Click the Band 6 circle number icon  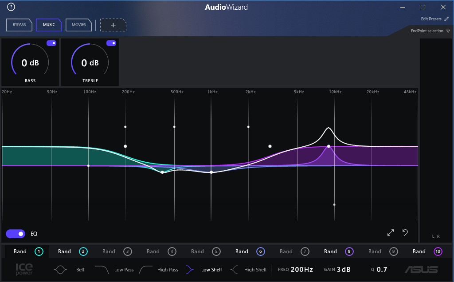point(260,252)
